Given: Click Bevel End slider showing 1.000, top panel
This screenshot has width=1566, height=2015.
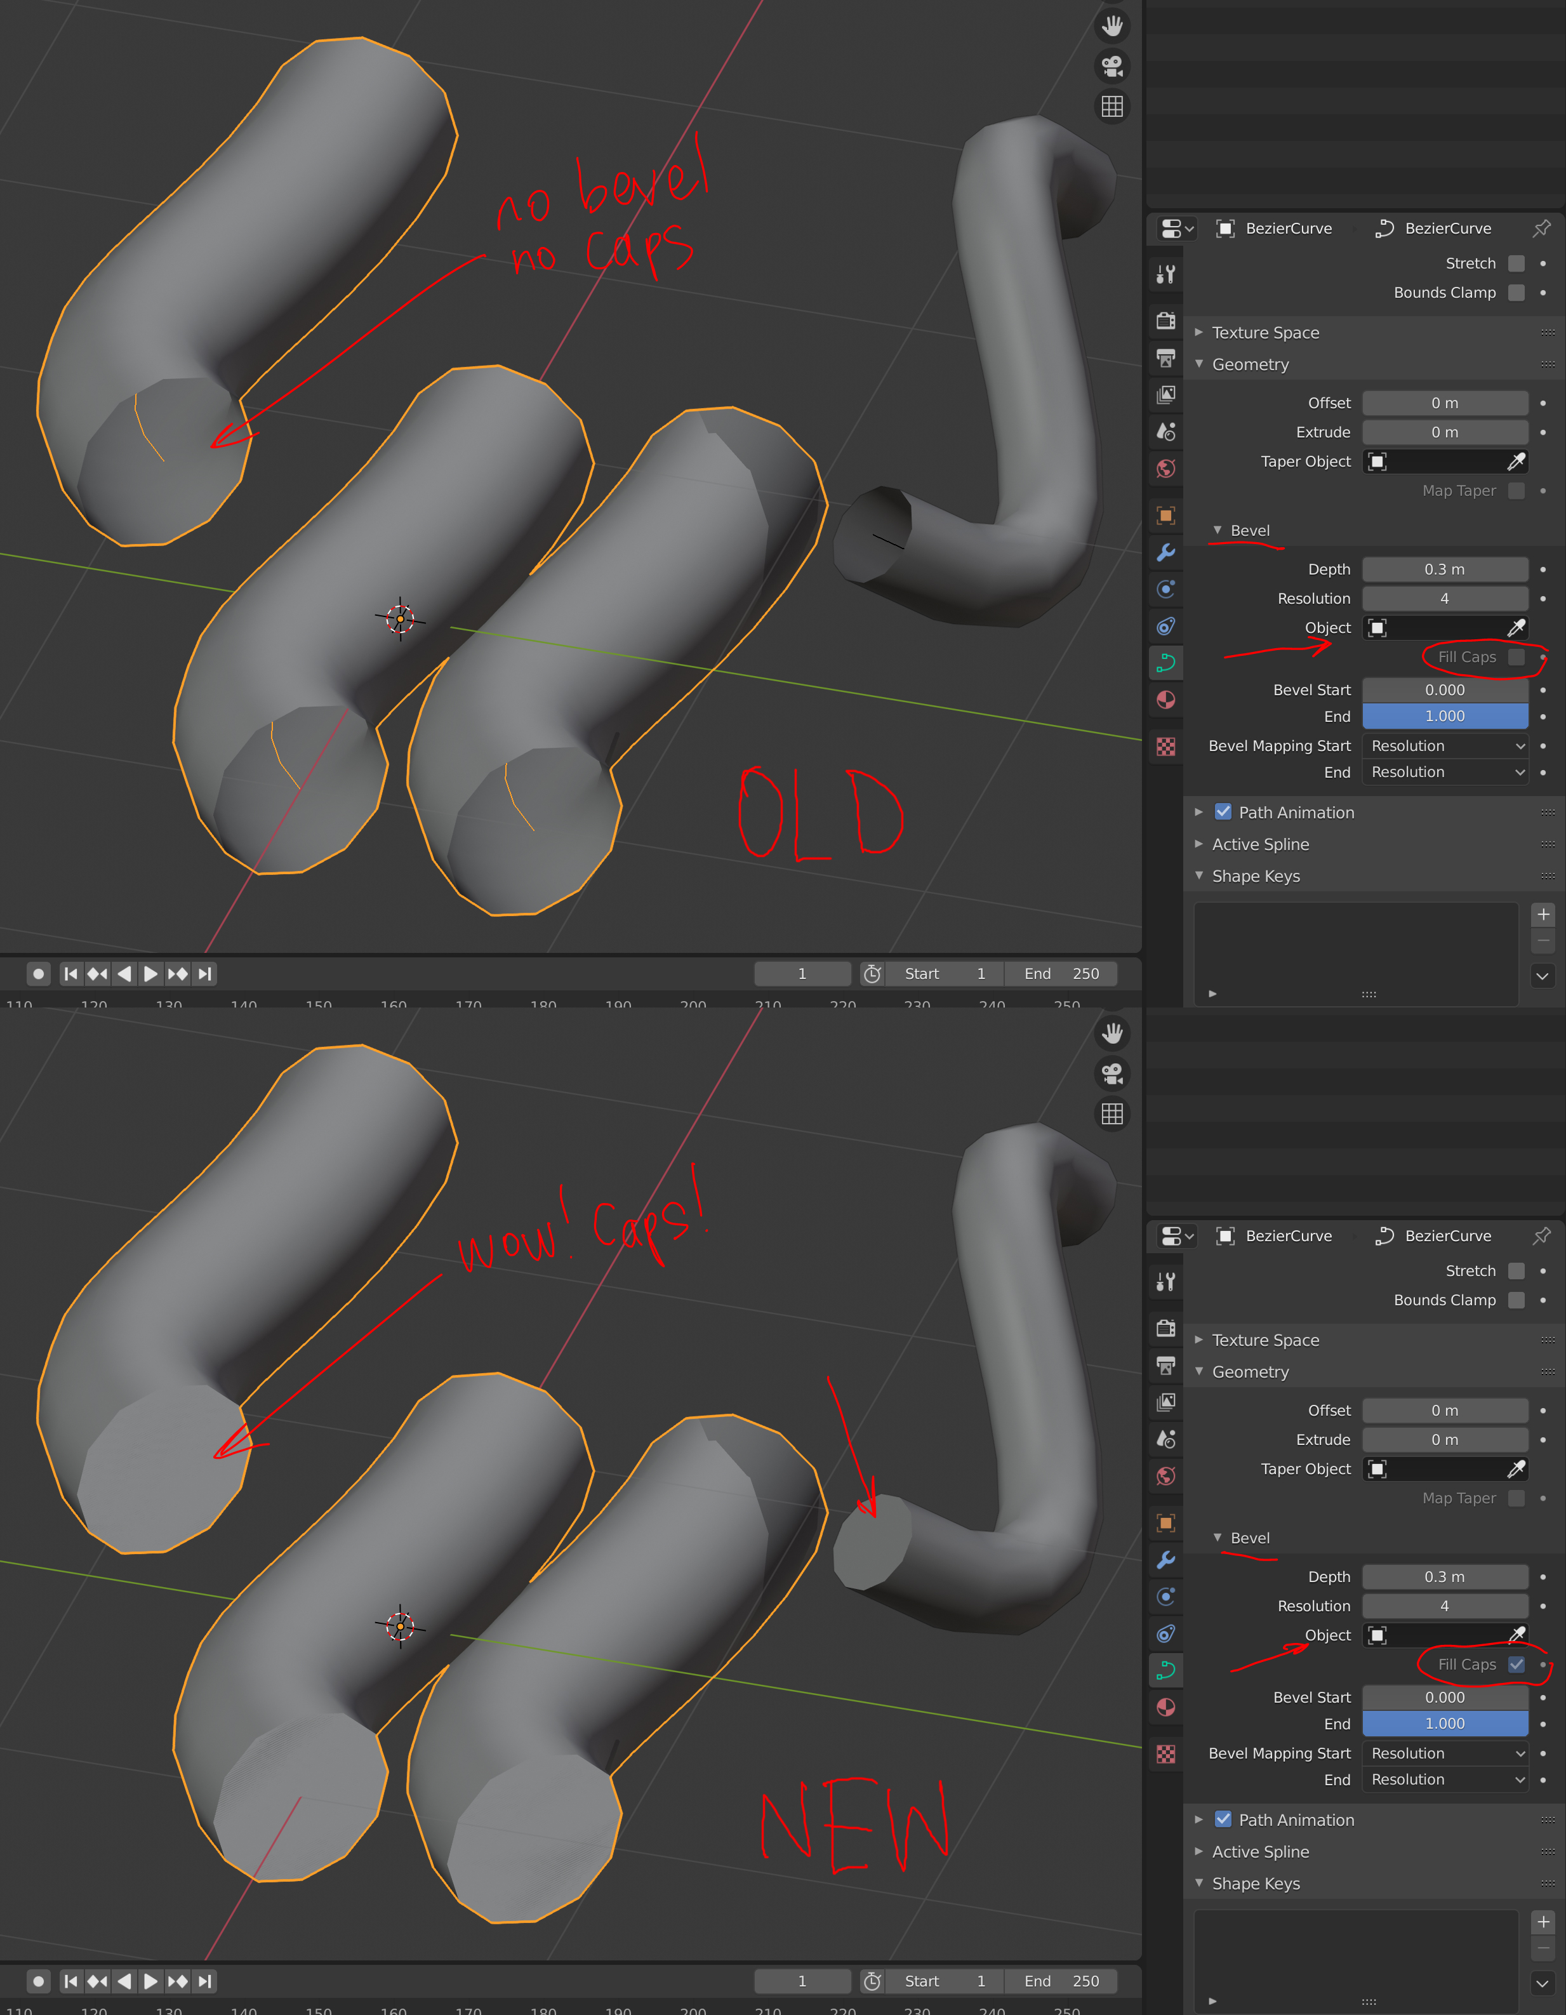Looking at the screenshot, I should point(1445,716).
